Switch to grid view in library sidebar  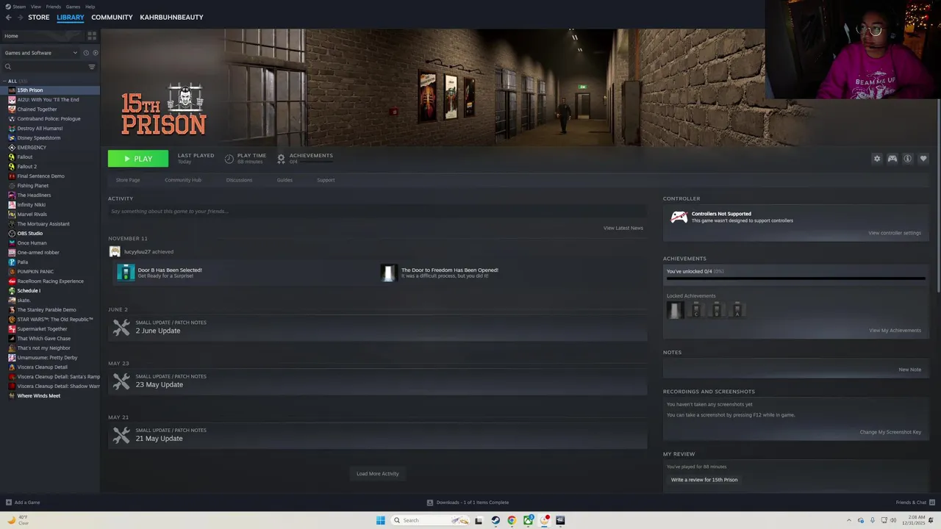[92, 35]
